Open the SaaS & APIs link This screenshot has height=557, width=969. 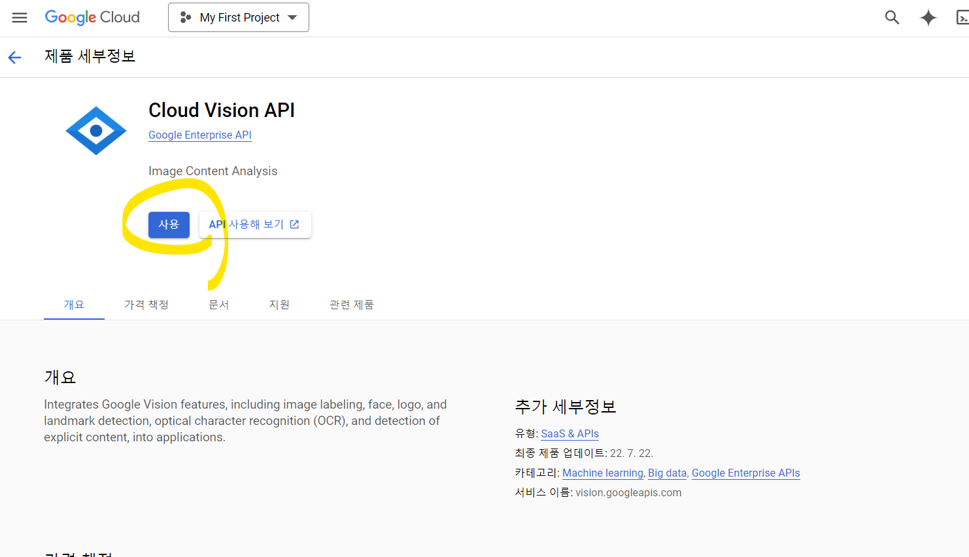(x=569, y=433)
